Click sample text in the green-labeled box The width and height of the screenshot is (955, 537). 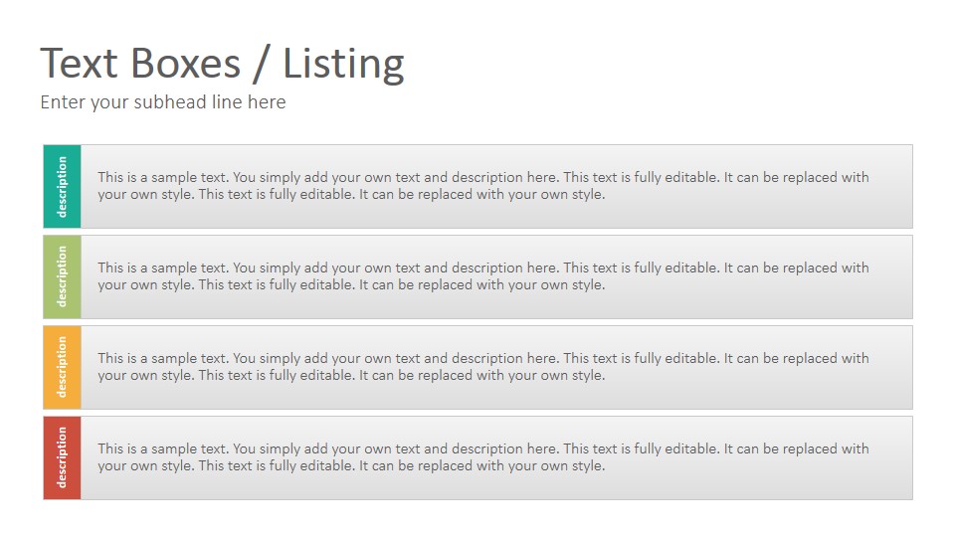click(483, 276)
